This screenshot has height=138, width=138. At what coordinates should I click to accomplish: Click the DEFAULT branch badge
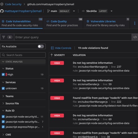tap(64, 11)
